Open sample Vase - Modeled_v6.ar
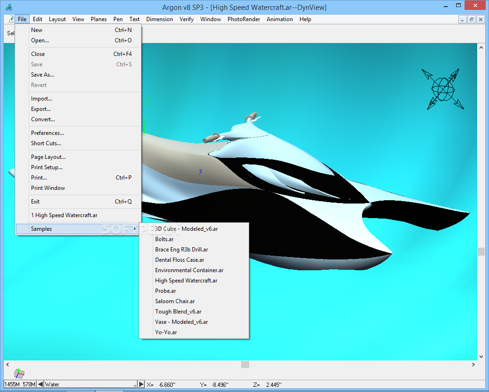Viewport: 489px width, 392px height. pyautogui.click(x=194, y=321)
